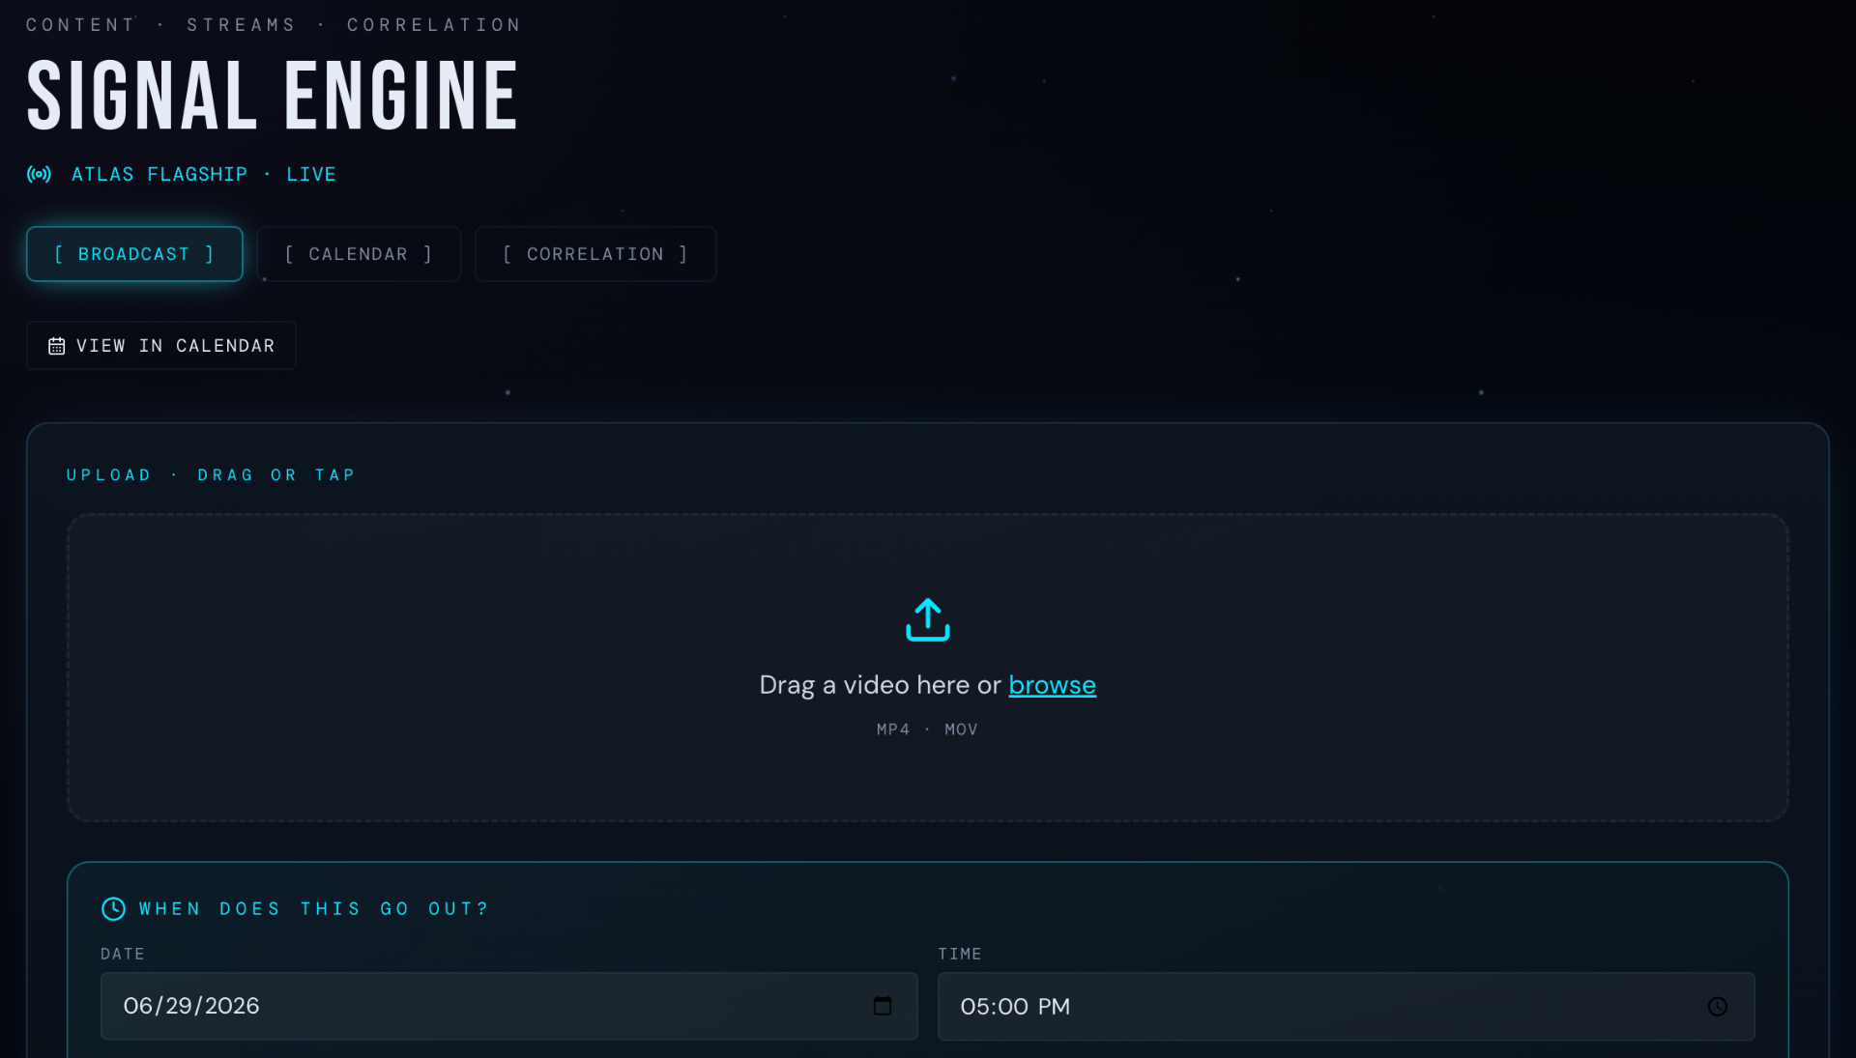This screenshot has height=1058, width=1856.
Task: Click the Content · Streams · Correlation header text
Action: click(x=274, y=25)
